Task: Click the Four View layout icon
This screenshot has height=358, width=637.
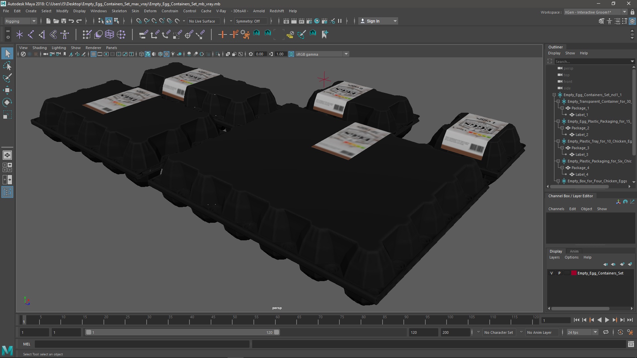Action: coord(7,167)
